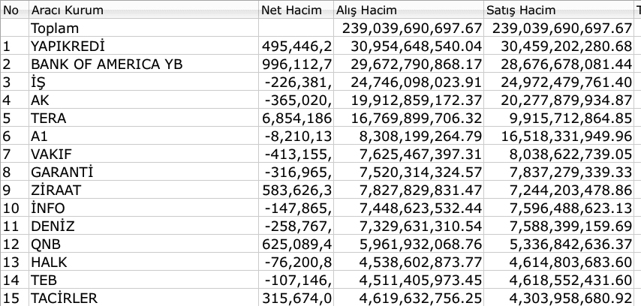Click the Satış Hacim column header
The width and height of the screenshot is (641, 306).
558,10
